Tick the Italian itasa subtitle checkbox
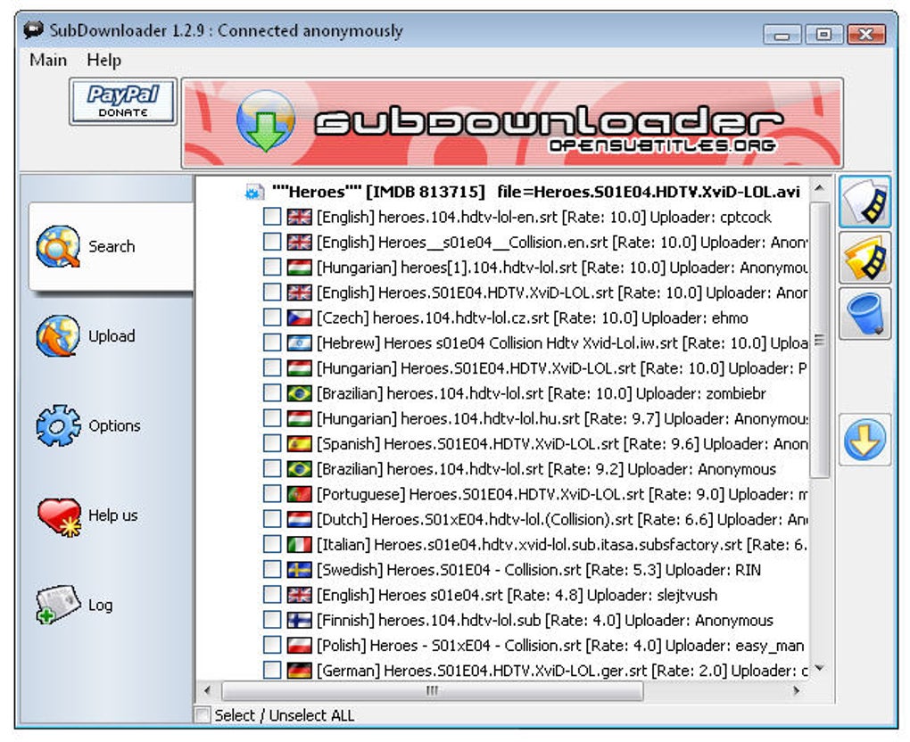 click(x=271, y=545)
